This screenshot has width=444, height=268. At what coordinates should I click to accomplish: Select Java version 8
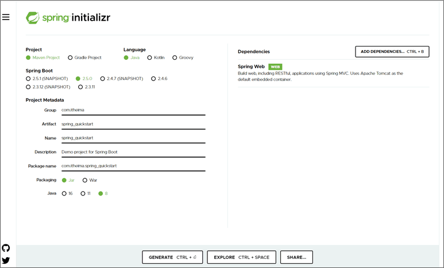coord(101,193)
